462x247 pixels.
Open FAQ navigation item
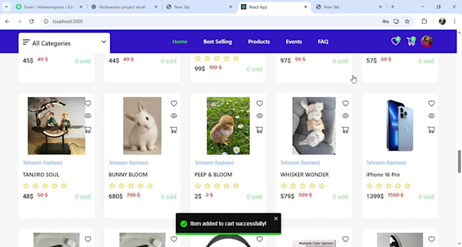point(323,41)
